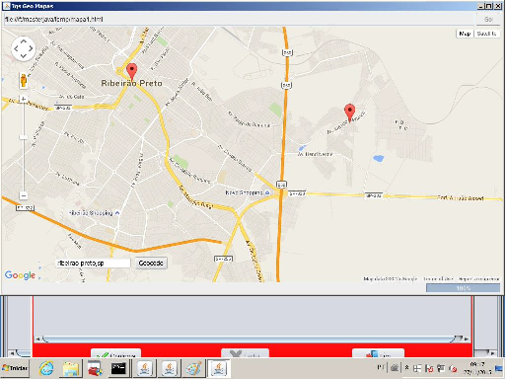Click the ribeirao preto,sp address field

(x=93, y=264)
